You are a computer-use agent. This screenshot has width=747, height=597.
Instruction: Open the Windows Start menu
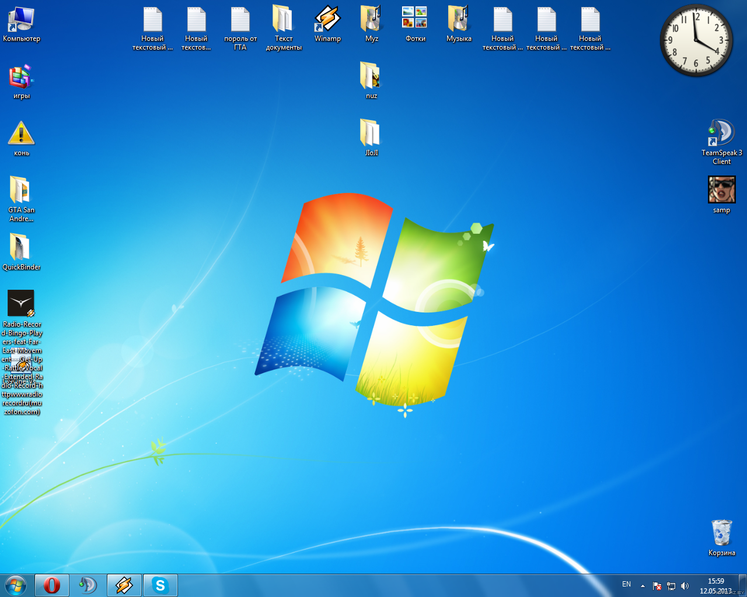tap(16, 585)
